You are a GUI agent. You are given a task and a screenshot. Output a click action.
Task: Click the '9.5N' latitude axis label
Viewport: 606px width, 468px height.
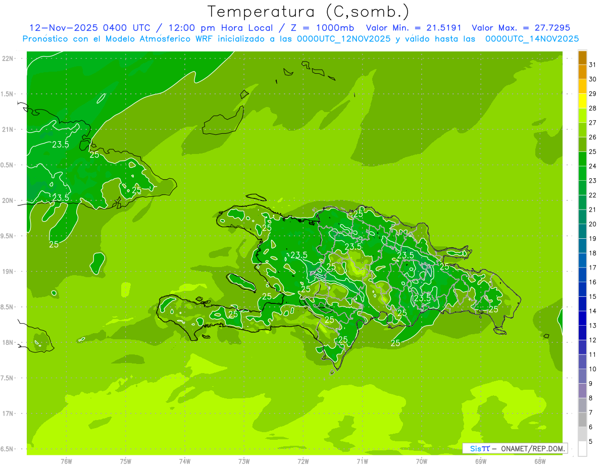(x=8, y=236)
